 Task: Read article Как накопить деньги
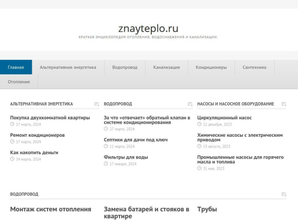(34, 153)
